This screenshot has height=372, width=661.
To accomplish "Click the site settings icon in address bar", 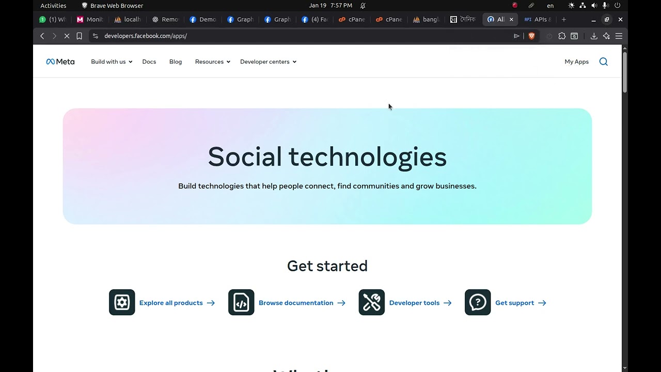I will point(95,36).
